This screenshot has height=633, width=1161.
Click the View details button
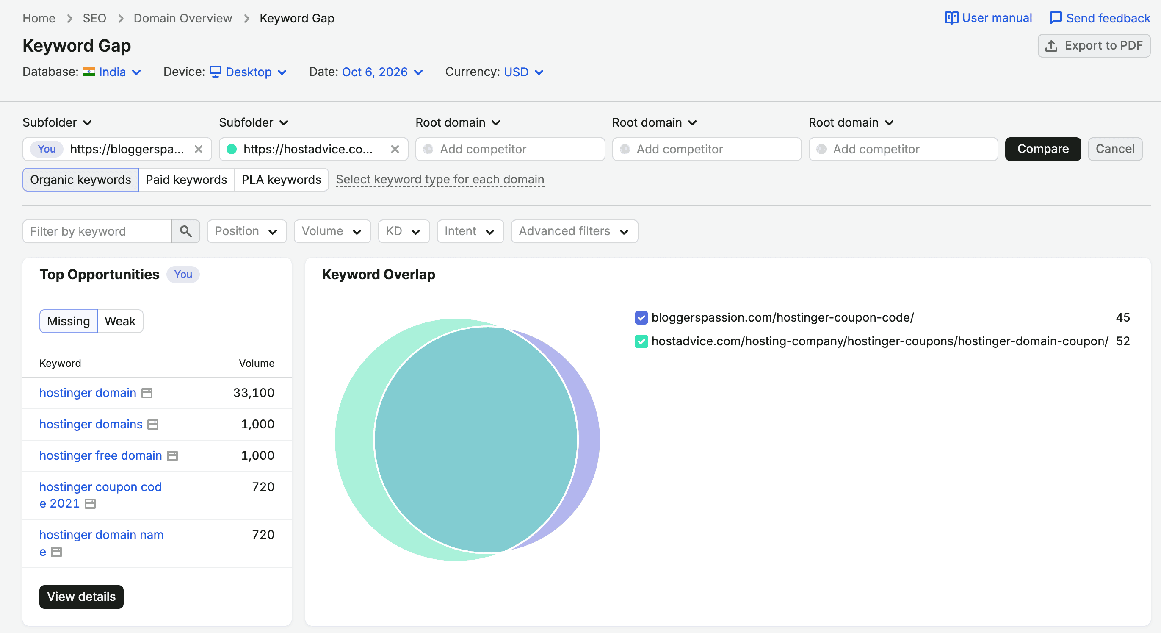click(x=81, y=597)
